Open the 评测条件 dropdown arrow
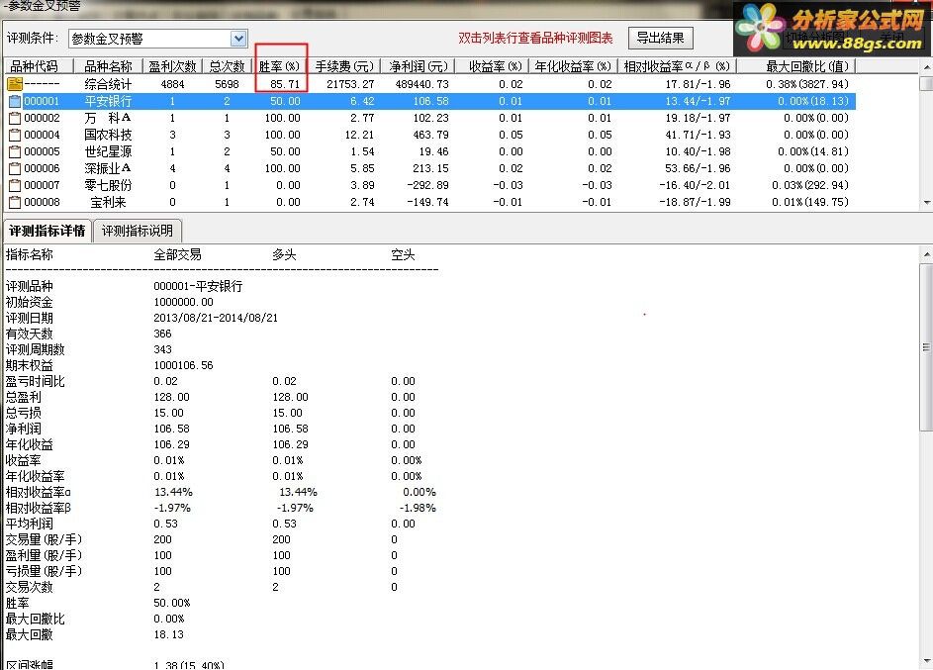 [x=238, y=39]
